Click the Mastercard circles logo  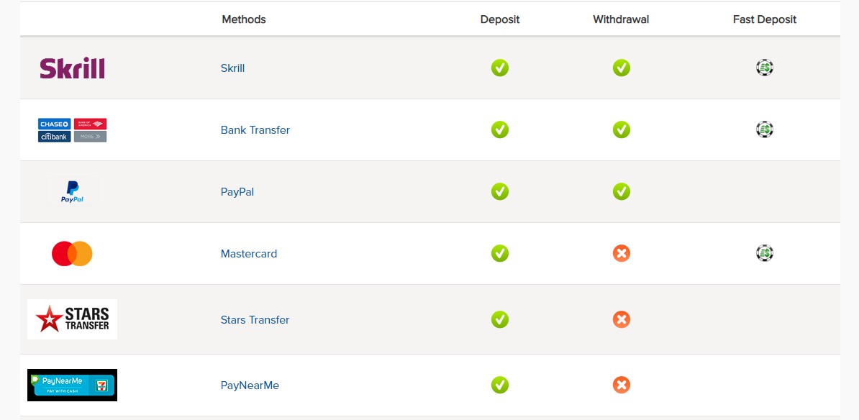pos(73,254)
